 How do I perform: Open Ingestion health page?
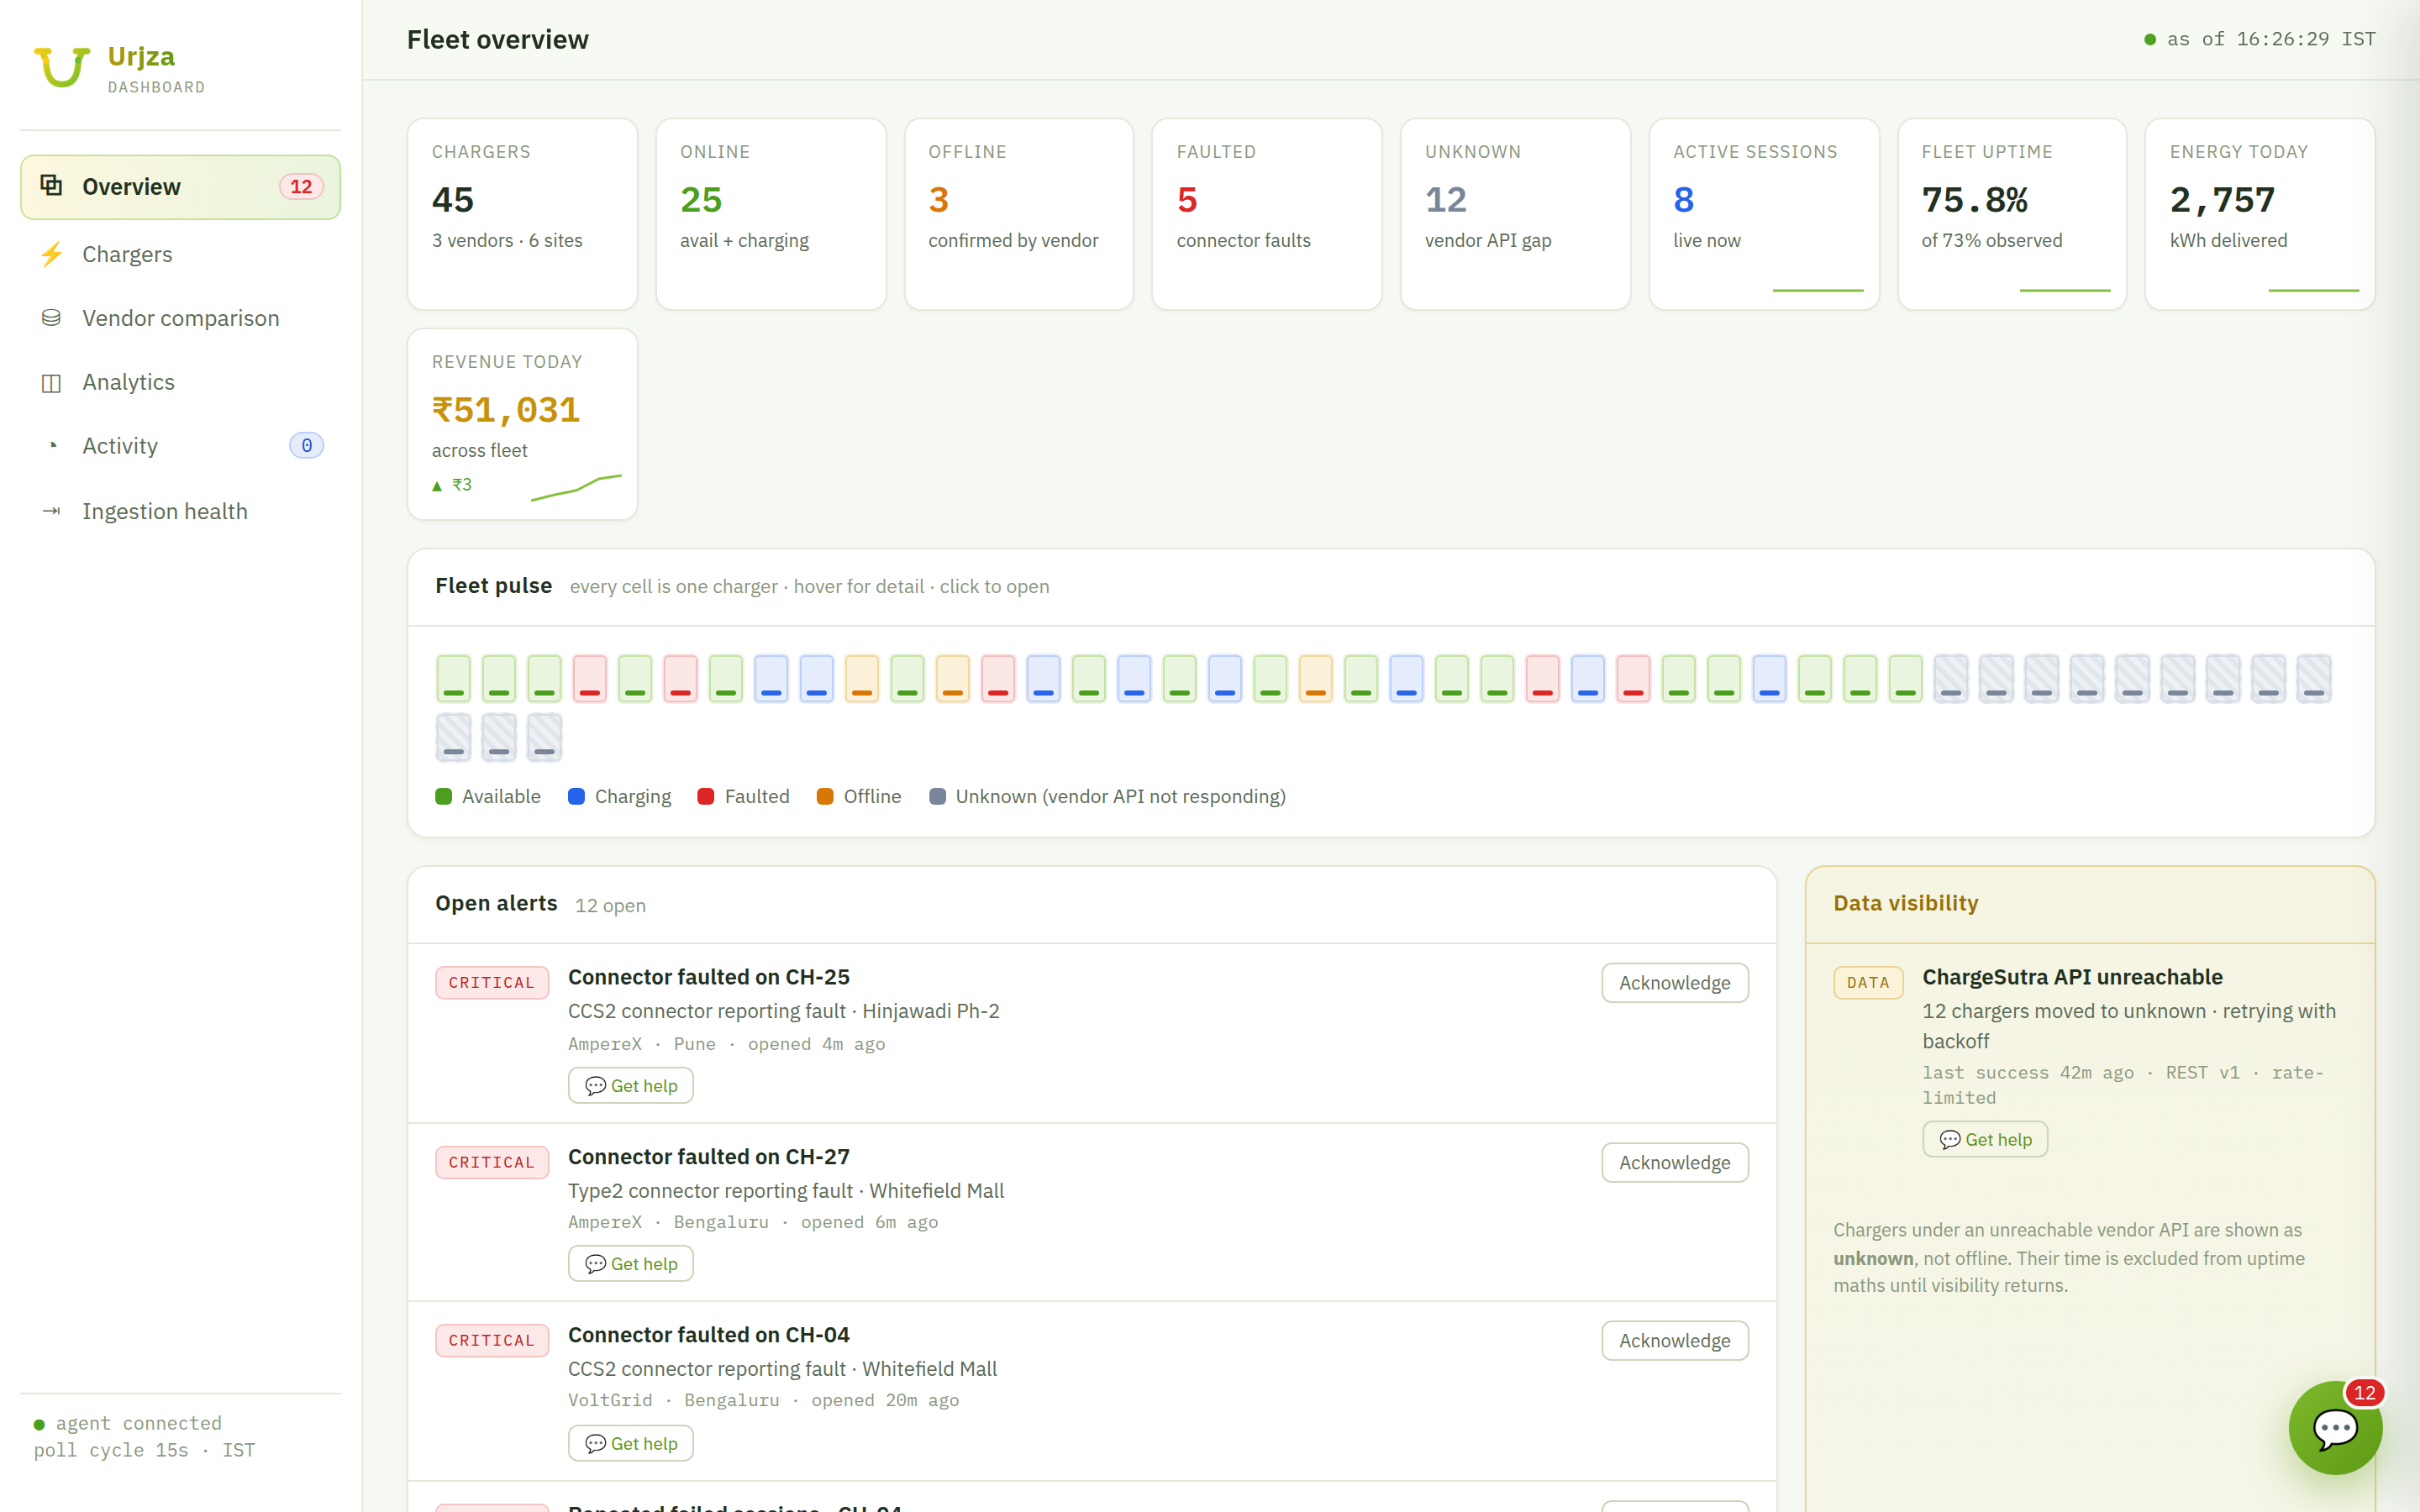(180, 511)
